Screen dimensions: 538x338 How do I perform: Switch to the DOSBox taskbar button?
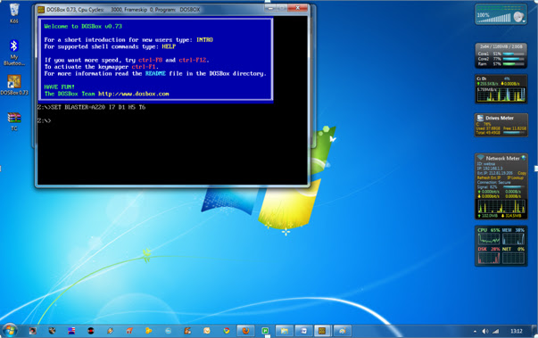322,331
